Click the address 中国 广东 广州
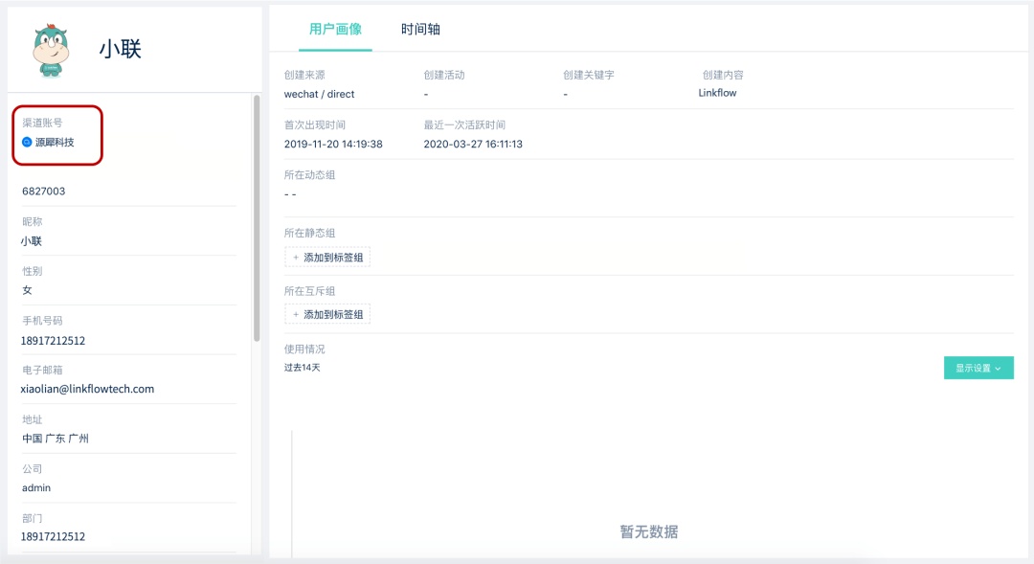 coord(56,439)
